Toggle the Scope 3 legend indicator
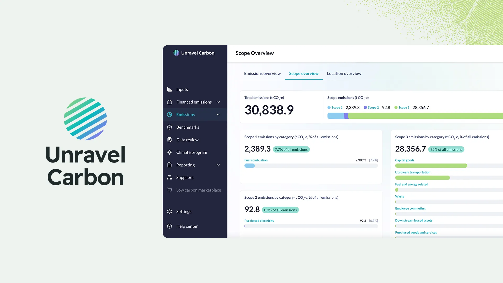Screen dimensions: 503x283 (x=396, y=107)
